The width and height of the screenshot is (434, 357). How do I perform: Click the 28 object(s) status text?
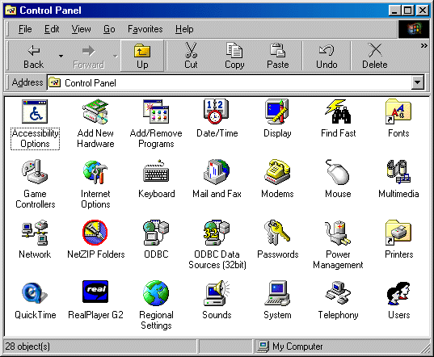coord(27,346)
